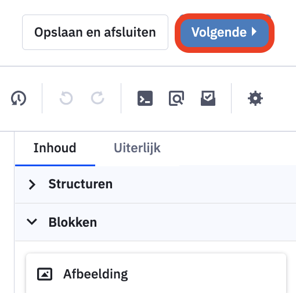Open the preview magnifier icon
The image size is (296, 293).
pos(176,98)
